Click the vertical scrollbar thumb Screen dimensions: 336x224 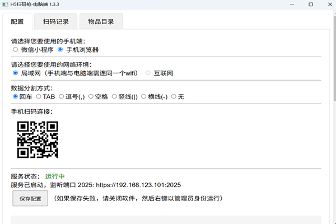point(335,58)
